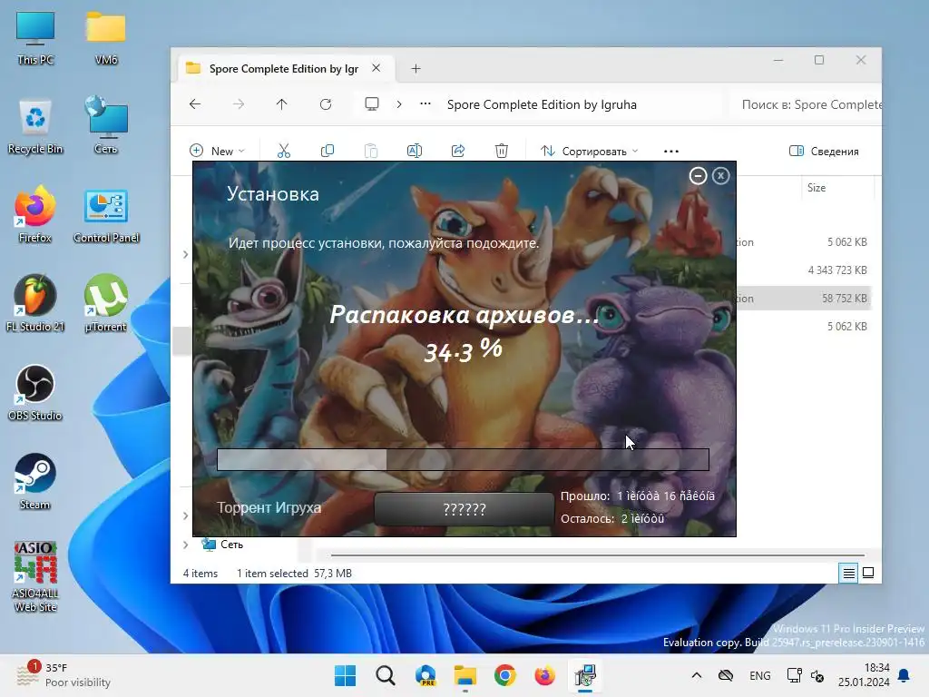Minimize the installer with the round minus button
929x697 pixels.
pos(698,176)
